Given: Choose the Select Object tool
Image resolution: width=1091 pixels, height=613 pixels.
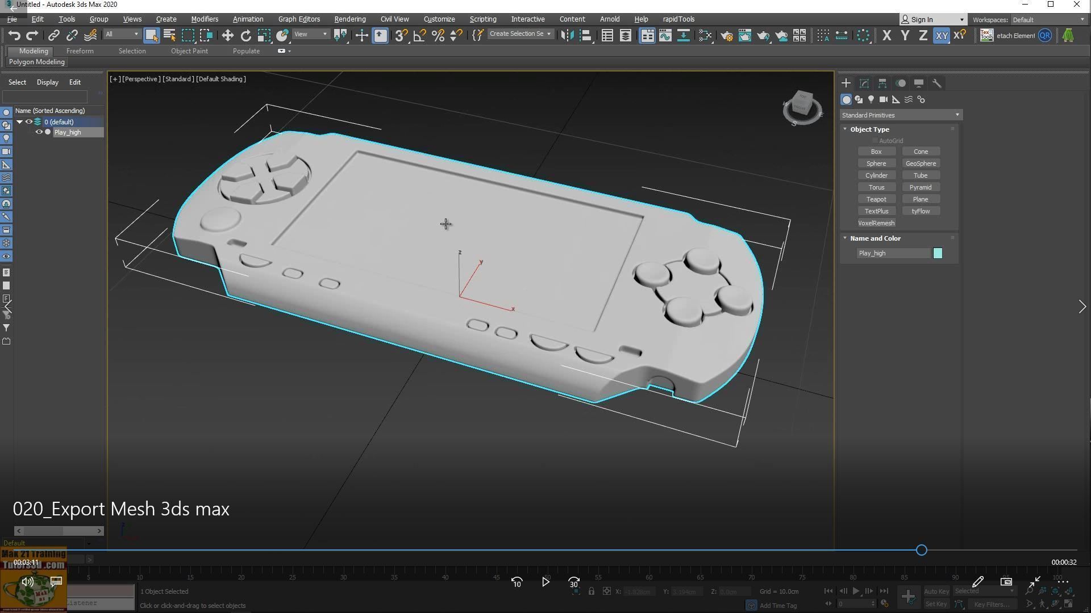Looking at the screenshot, I should [x=151, y=36].
